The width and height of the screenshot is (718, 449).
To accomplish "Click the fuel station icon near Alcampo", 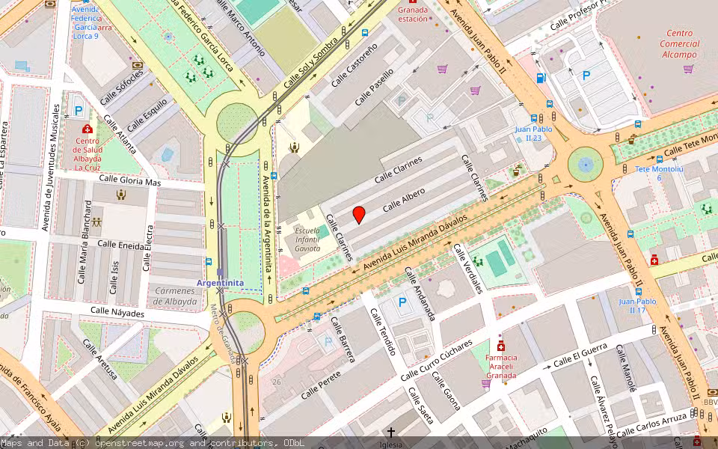I will (541, 78).
